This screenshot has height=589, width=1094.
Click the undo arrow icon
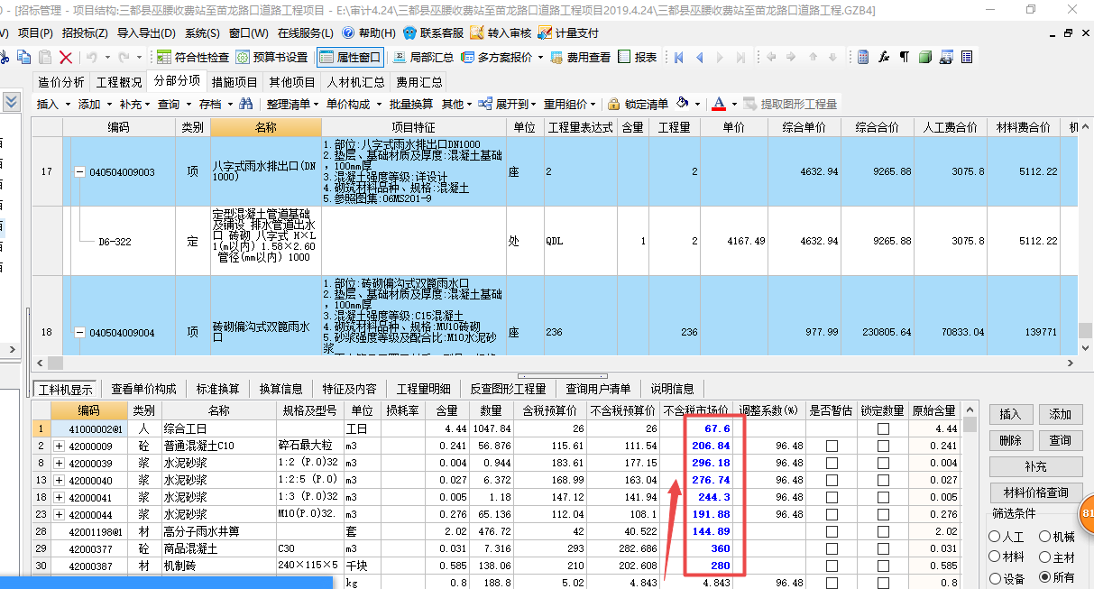tap(92, 57)
